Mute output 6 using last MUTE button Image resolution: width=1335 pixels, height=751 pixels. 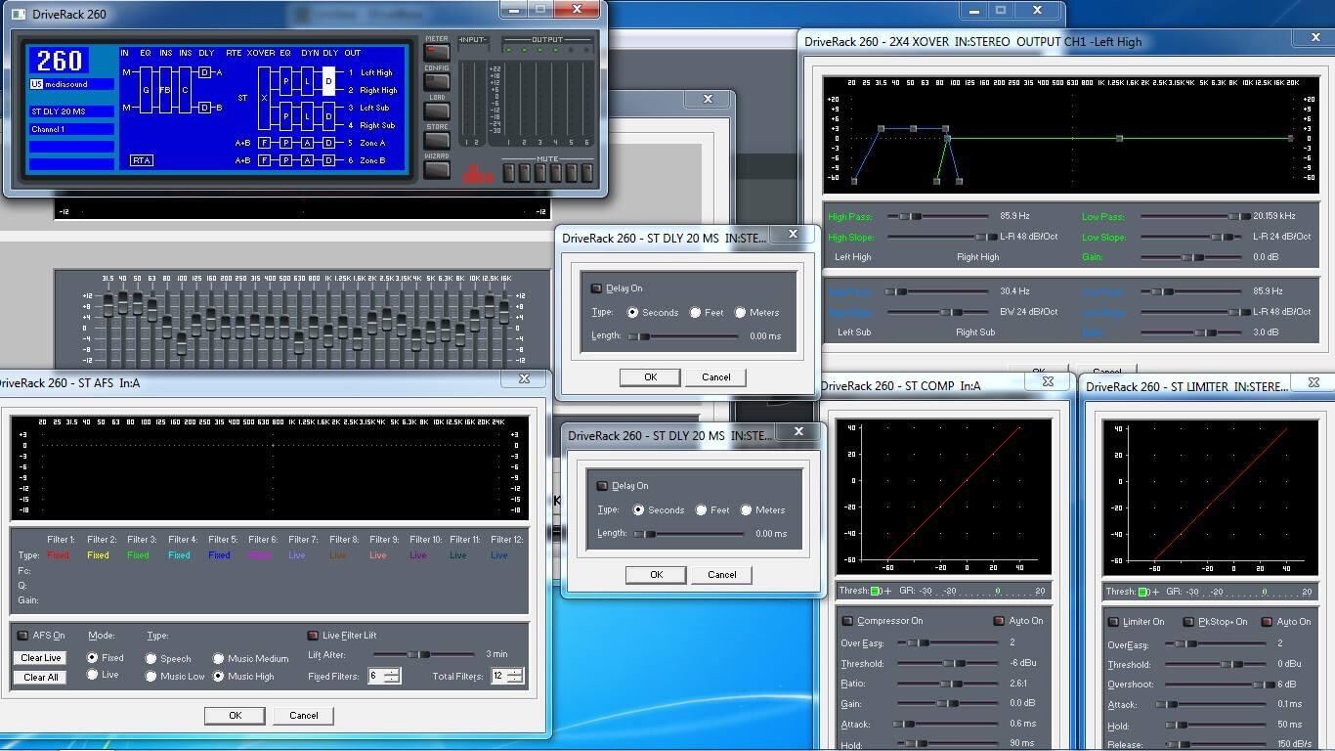(586, 173)
